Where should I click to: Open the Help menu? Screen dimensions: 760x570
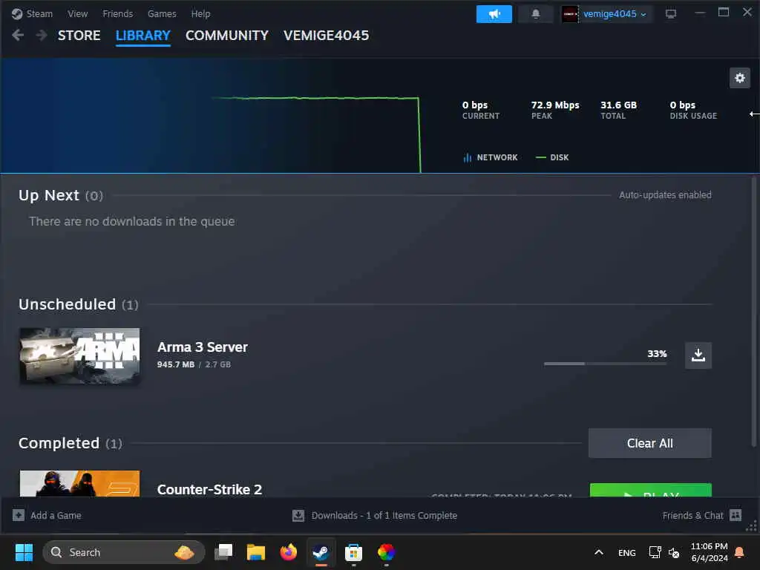(200, 14)
